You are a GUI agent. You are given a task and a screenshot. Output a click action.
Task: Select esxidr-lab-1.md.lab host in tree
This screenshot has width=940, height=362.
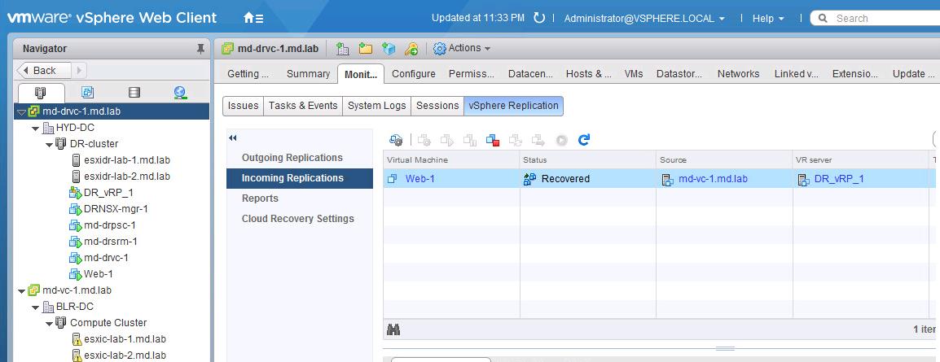click(x=127, y=160)
